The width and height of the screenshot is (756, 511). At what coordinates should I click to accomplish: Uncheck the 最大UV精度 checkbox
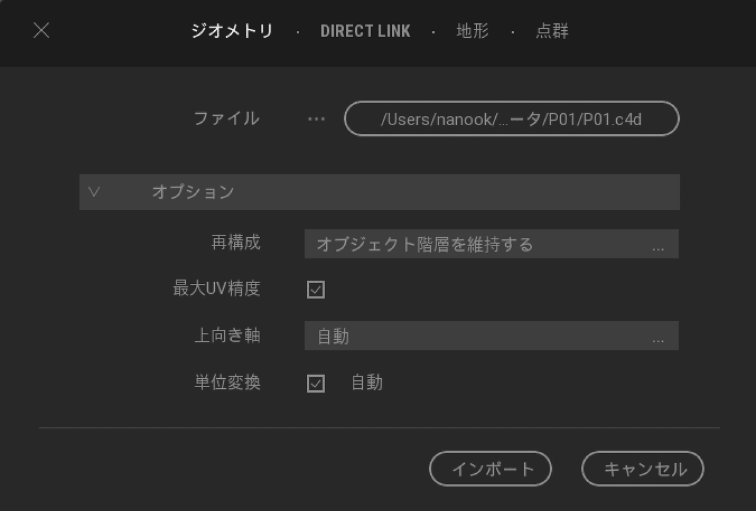tap(315, 289)
